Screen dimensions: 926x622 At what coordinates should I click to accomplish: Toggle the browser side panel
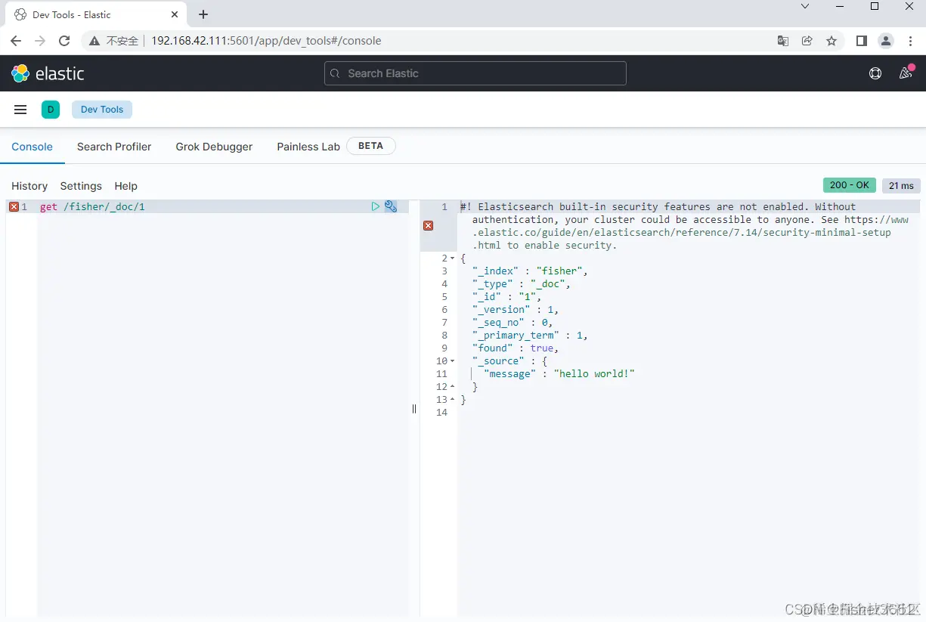[862, 41]
